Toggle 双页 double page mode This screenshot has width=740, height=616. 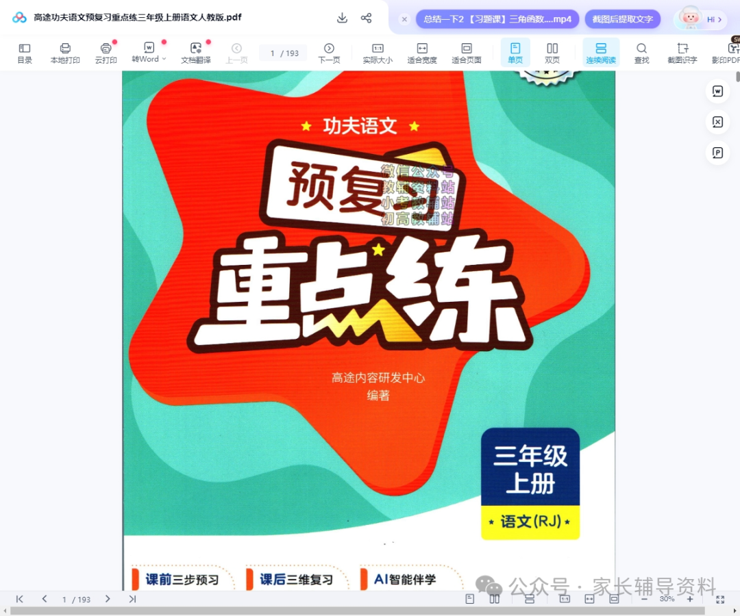tap(552, 53)
